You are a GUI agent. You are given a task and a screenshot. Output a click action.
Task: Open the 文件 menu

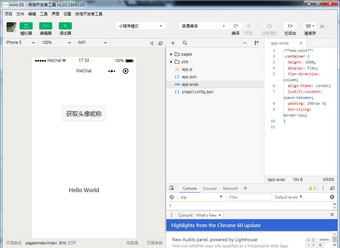(20, 14)
